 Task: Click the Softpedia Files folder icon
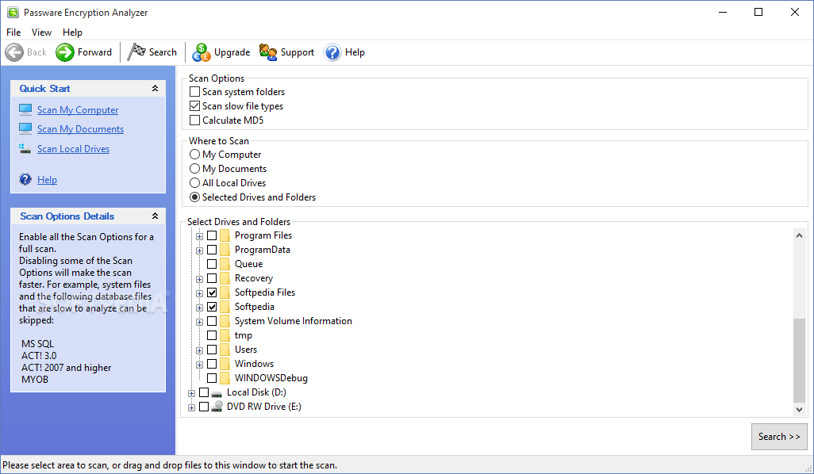(225, 292)
